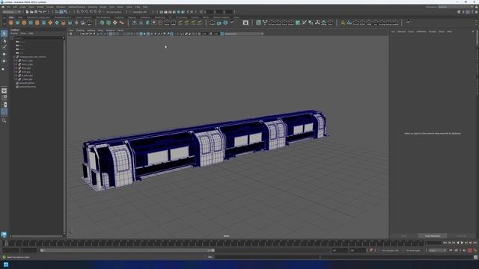479x269 pixels.
Task: Open the Script Editor from command line corner
Action: [x=476, y=257]
